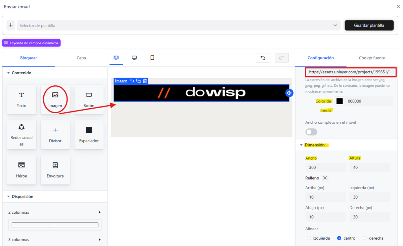Screen dimensions: 403x246
Task: Select izquierda alignment radio
Action: tap(309, 238)
